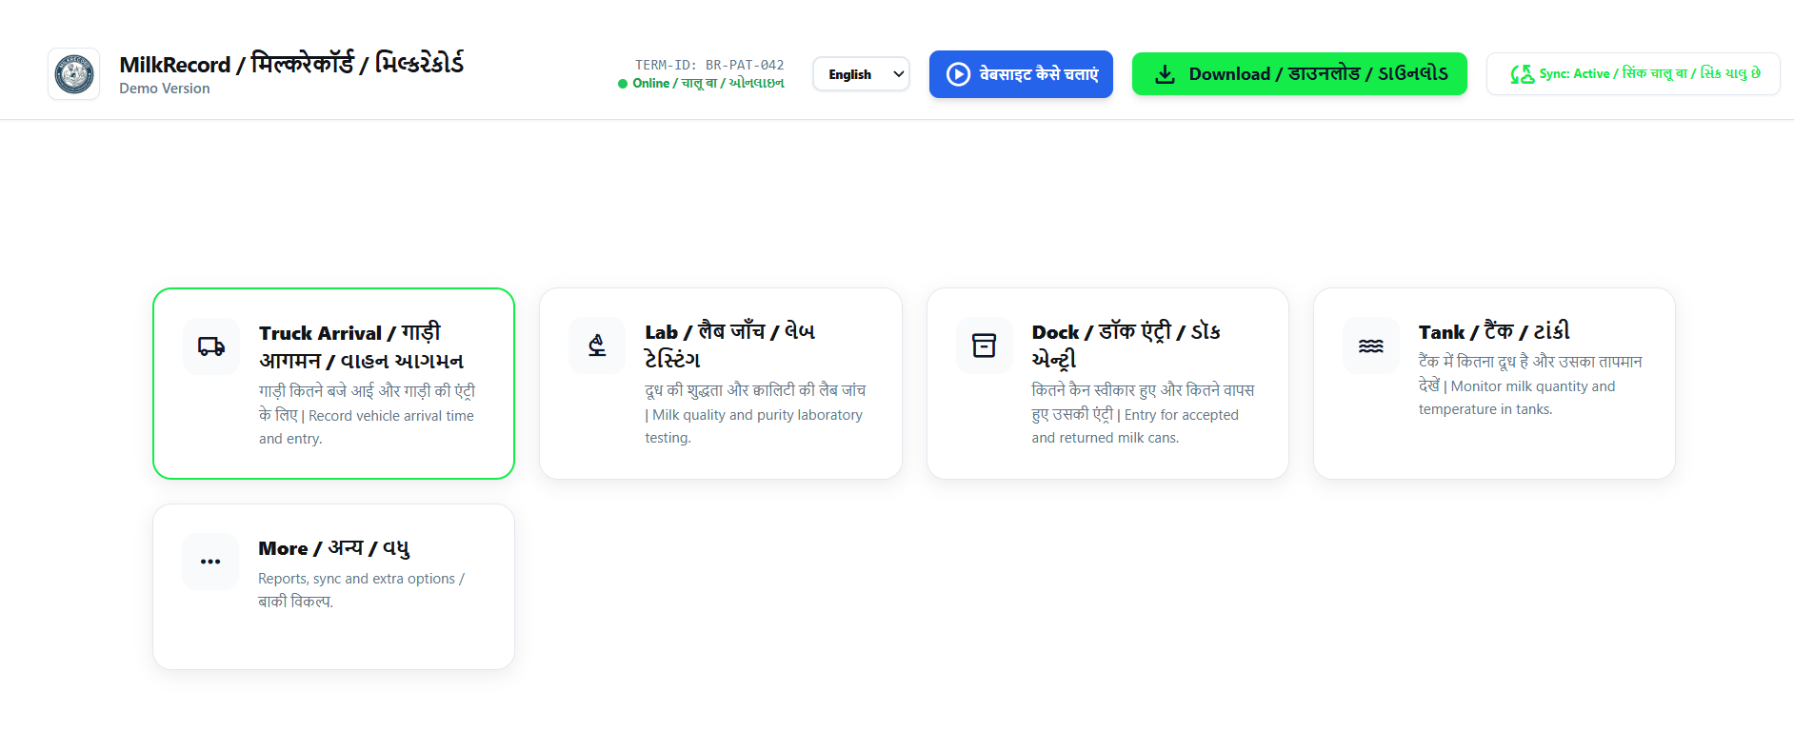The width and height of the screenshot is (1794, 731).
Task: Click the Download / डाउनलोड button
Action: pos(1299,74)
